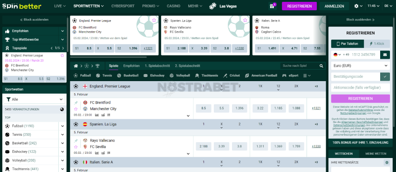
Task: Select the Fußball sport filter icon
Action: coord(75,76)
